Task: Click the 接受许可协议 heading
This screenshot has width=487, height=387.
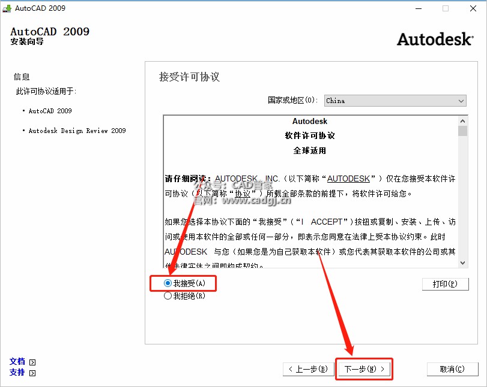Action: (x=189, y=77)
